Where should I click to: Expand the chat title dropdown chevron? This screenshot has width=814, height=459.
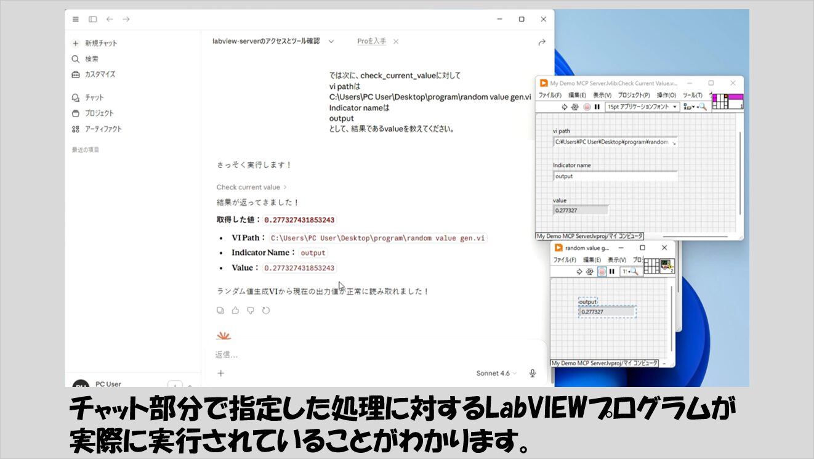(x=331, y=41)
